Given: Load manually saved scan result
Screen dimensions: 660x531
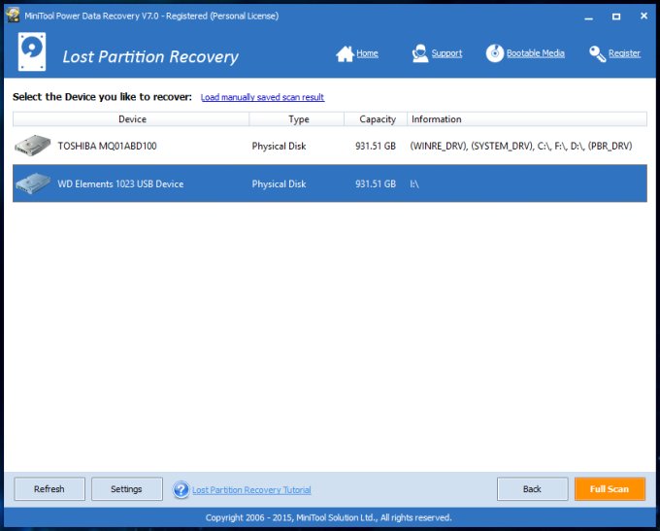Looking at the screenshot, I should pos(262,97).
